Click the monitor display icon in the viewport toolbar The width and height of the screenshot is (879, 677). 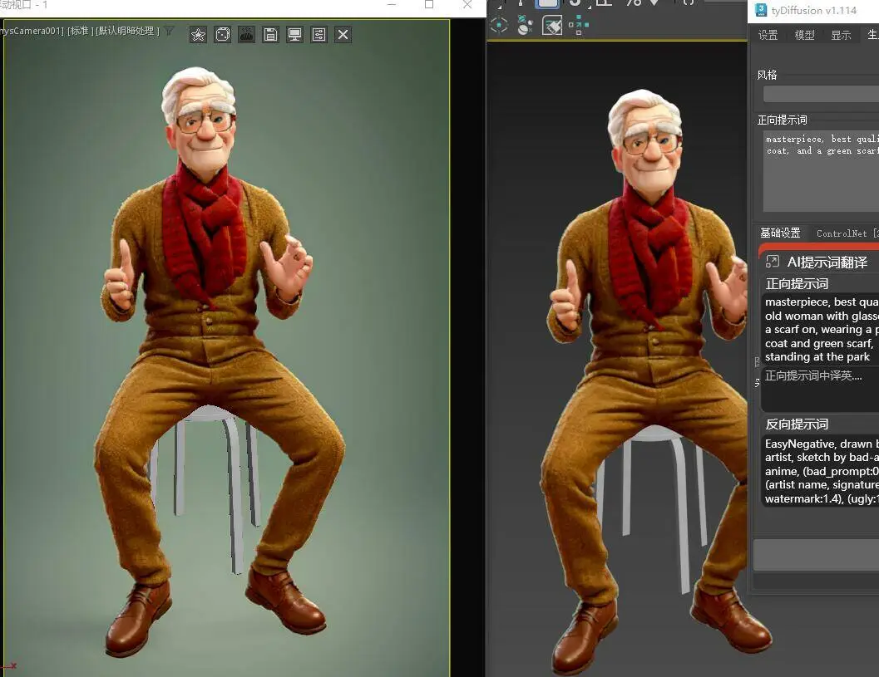click(295, 35)
